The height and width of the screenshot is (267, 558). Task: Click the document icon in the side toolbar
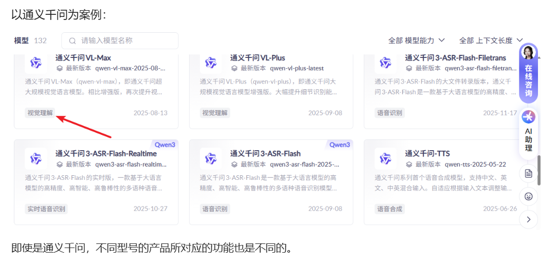[x=529, y=174]
